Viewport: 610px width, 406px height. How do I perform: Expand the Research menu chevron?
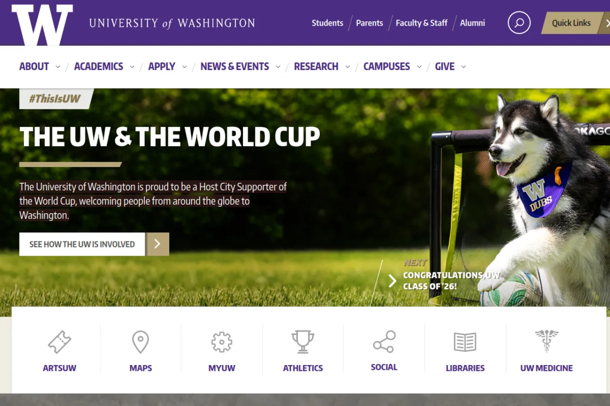[347, 67]
